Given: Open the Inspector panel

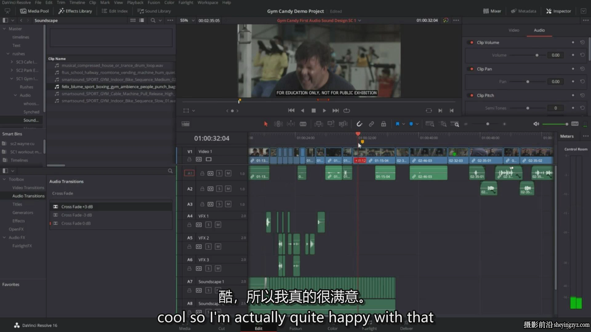Looking at the screenshot, I should coord(559,11).
